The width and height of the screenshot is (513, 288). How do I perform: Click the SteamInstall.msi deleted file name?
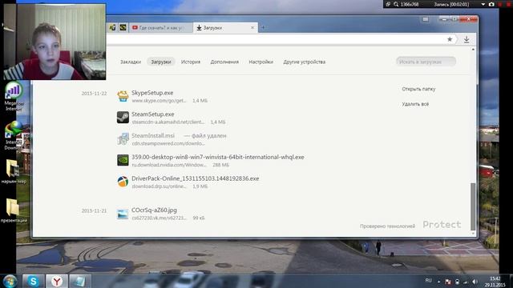[153, 135]
